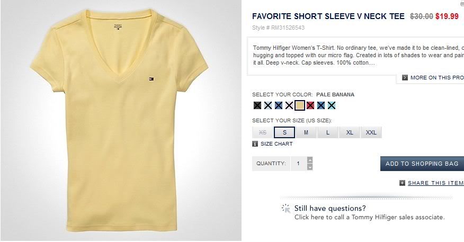Decrease quantity with the down arrow

310,167
